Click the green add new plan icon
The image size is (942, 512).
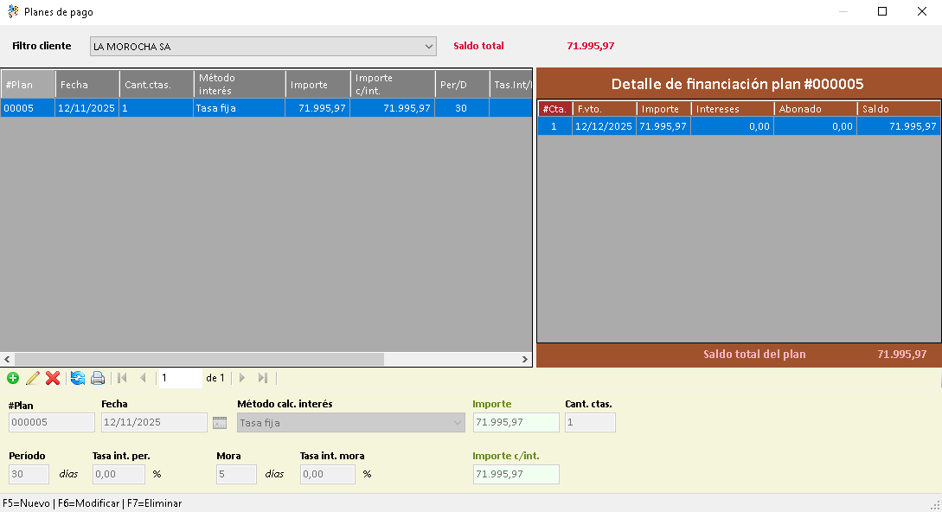pyautogui.click(x=12, y=378)
